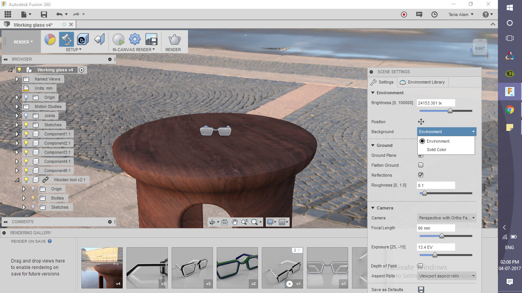
Task: Add a comment with plus icon
Action: pos(110,222)
